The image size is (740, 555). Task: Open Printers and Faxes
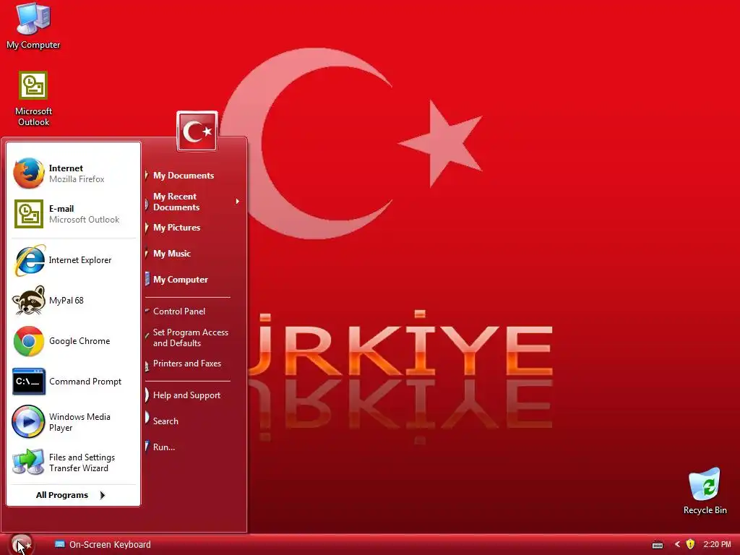tap(187, 363)
